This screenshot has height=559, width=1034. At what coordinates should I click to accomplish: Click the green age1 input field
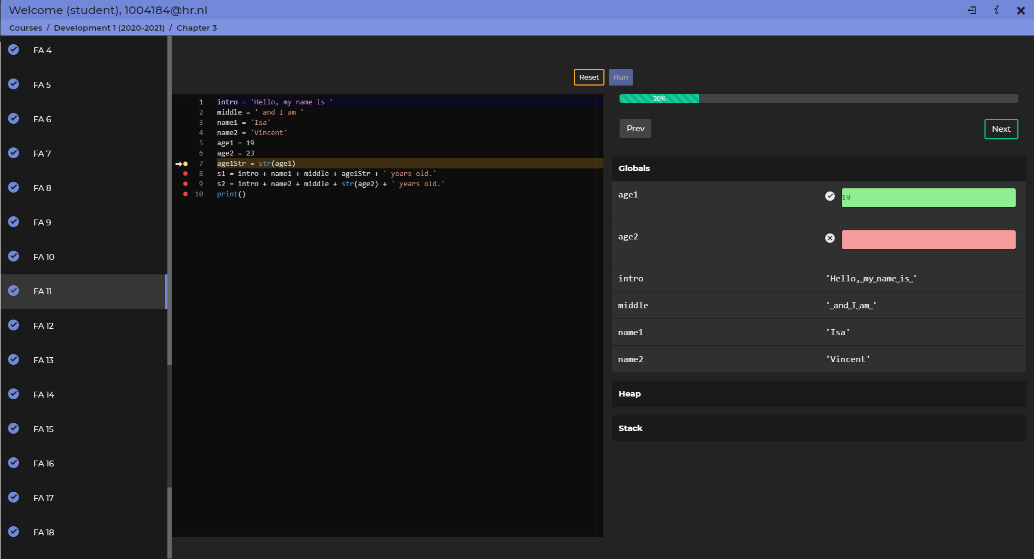click(929, 197)
